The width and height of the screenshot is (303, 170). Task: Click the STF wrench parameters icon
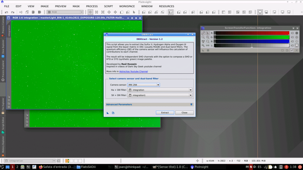click(x=203, y=46)
